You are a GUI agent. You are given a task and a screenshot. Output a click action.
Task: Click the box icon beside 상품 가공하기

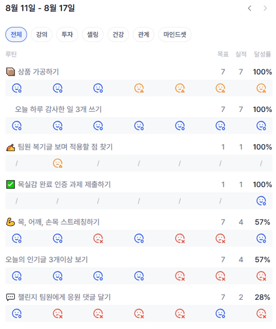coord(10,71)
